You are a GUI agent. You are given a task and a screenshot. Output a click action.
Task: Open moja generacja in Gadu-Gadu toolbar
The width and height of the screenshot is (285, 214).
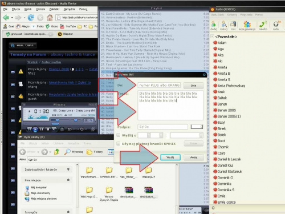tap(247, 26)
